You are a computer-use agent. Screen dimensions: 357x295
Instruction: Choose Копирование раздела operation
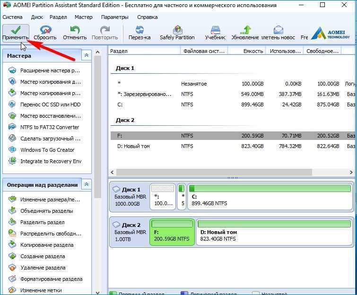click(x=41, y=245)
